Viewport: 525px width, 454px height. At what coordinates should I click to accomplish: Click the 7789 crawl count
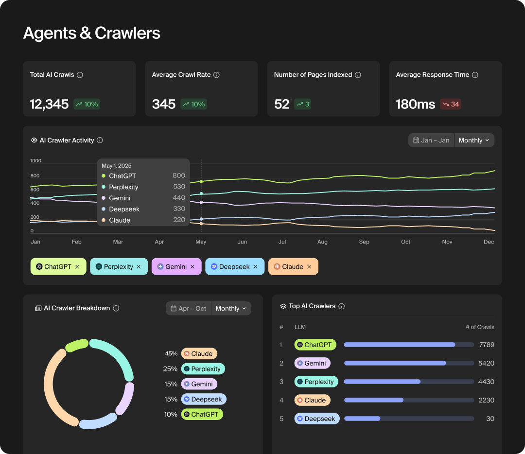[x=487, y=345]
